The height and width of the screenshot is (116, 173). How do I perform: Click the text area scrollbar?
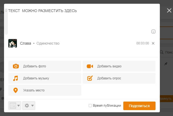point(6,21)
